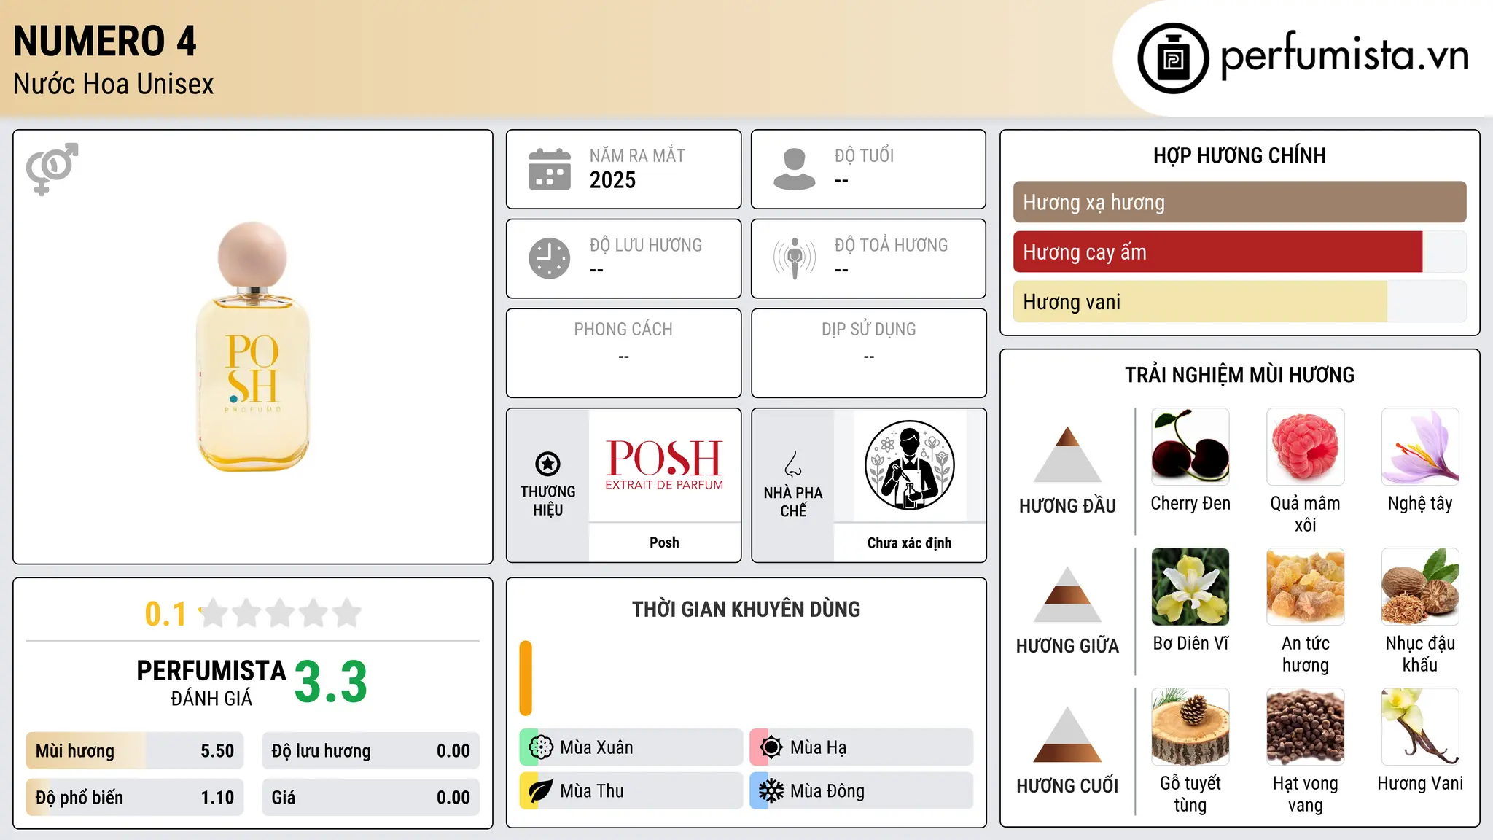Image resolution: width=1493 pixels, height=840 pixels.
Task: Click the Nước Hoa Unisex subtitle
Action: (x=113, y=85)
